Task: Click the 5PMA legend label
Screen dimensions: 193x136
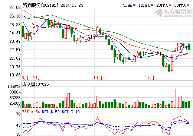Action: point(127,5)
